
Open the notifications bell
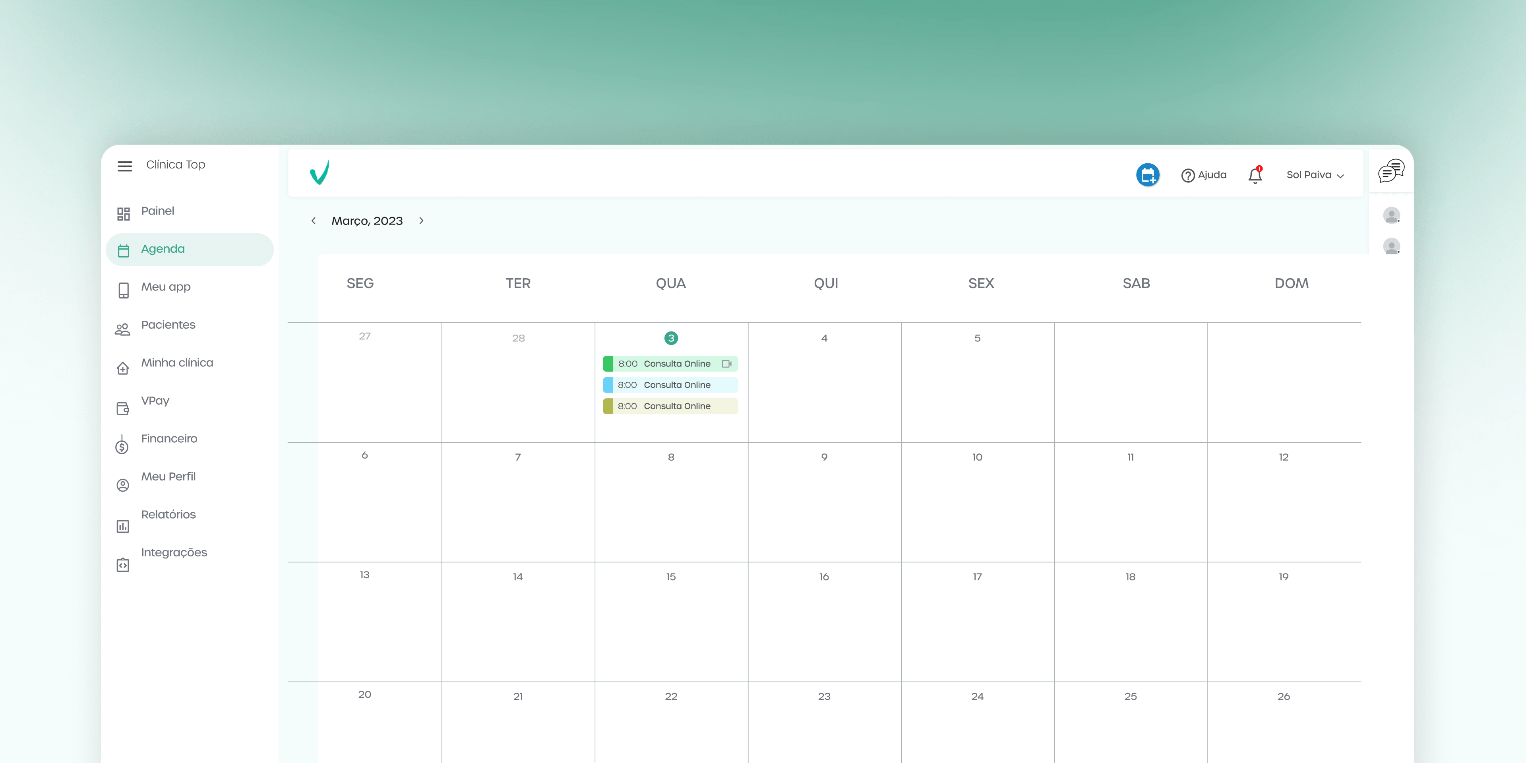point(1255,175)
